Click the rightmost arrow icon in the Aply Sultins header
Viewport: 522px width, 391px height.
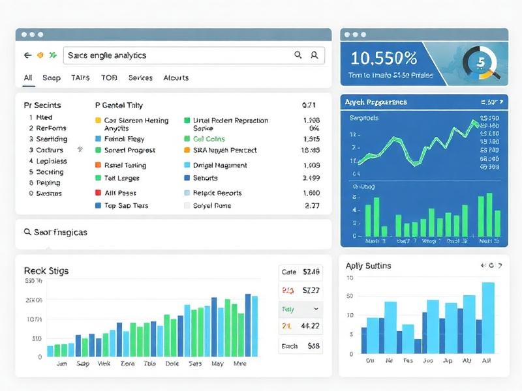tap(500, 265)
